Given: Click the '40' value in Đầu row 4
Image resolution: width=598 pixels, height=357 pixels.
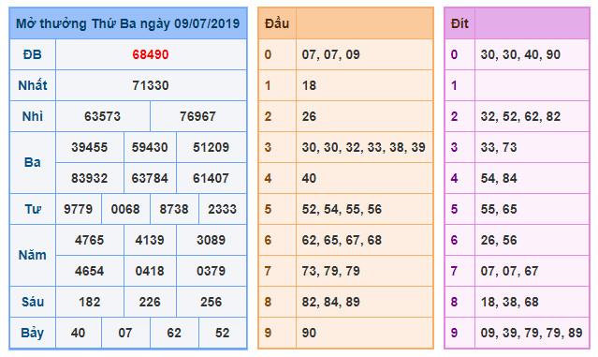Looking at the screenshot, I should pos(309,178).
